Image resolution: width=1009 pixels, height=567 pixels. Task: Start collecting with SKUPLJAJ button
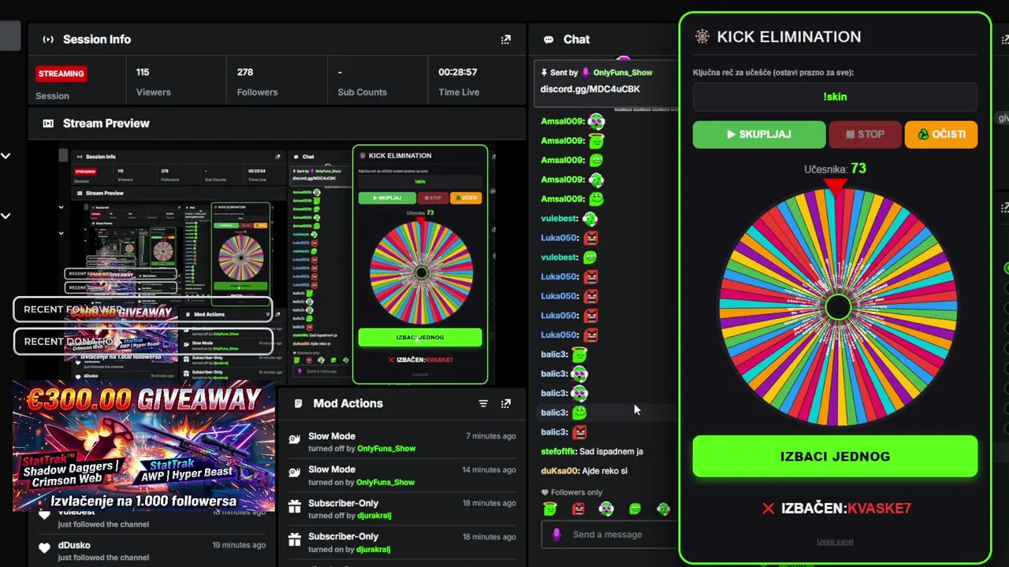pyautogui.click(x=759, y=135)
